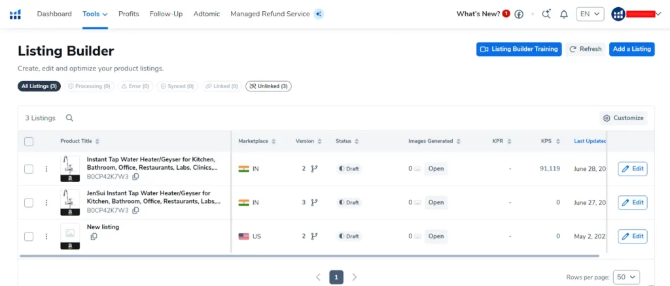Open the Facebook icon in header
This screenshot has height=286, width=670.
519,14
